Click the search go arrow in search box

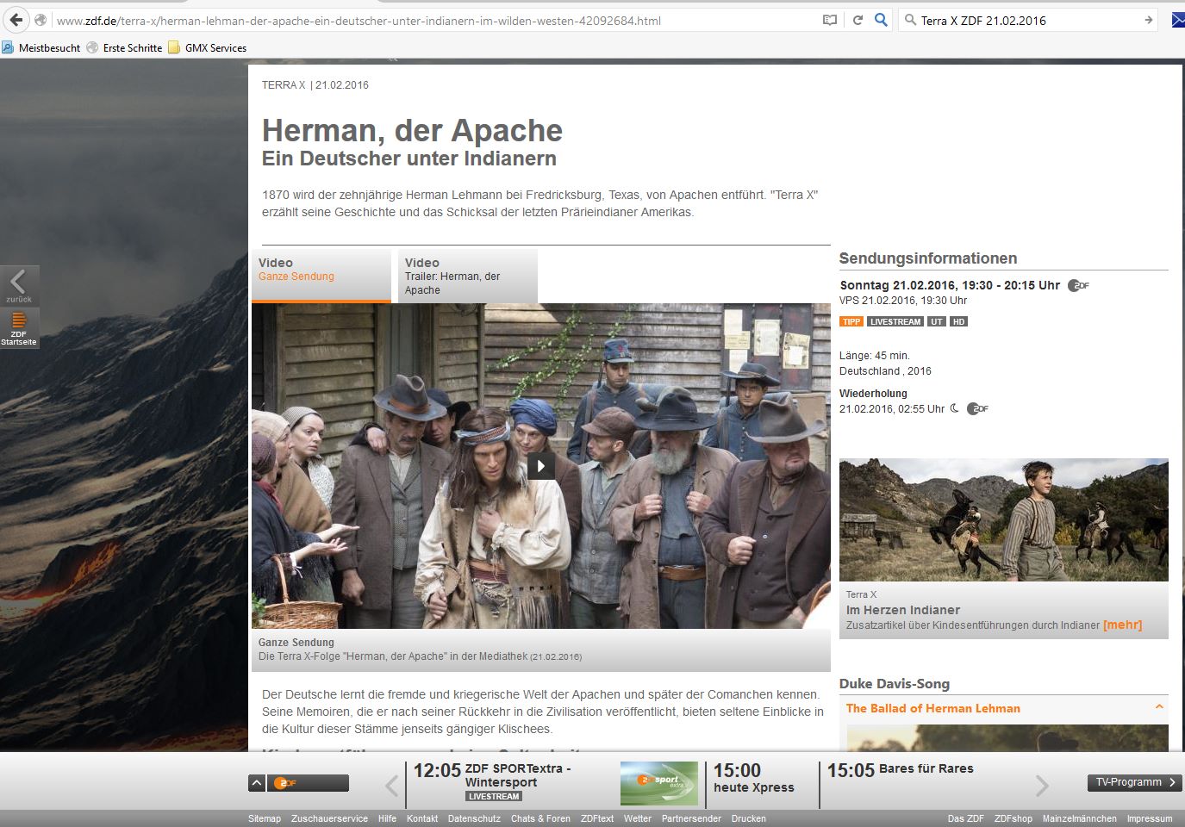(1148, 20)
